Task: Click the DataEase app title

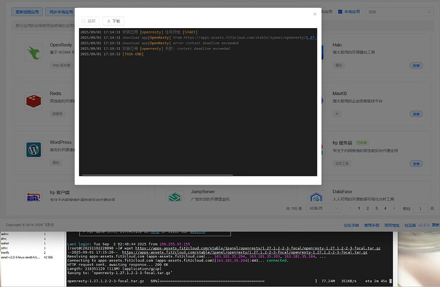Action: click(x=342, y=192)
